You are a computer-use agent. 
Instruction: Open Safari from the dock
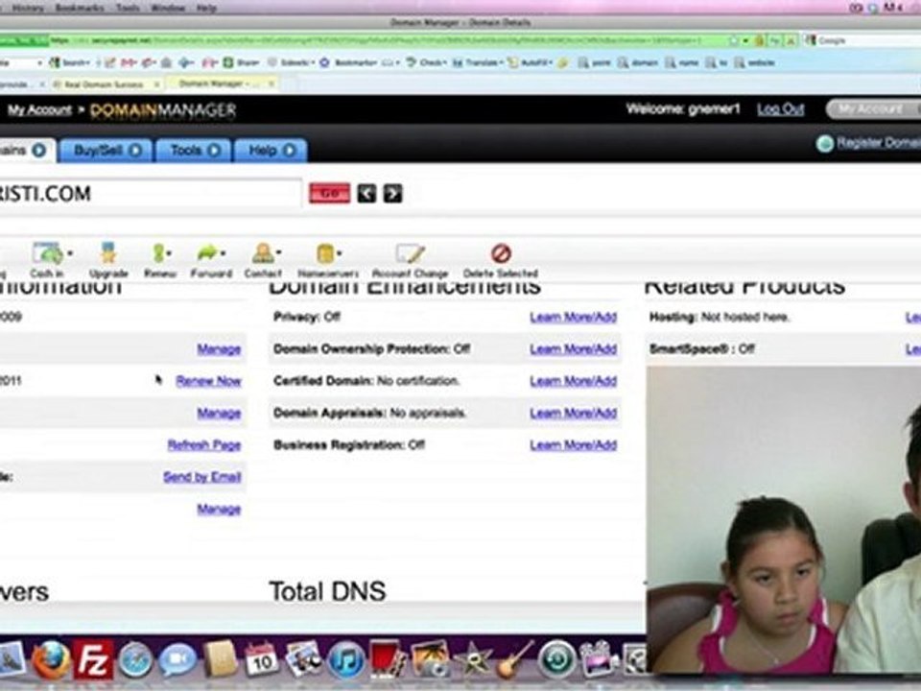[x=135, y=660]
